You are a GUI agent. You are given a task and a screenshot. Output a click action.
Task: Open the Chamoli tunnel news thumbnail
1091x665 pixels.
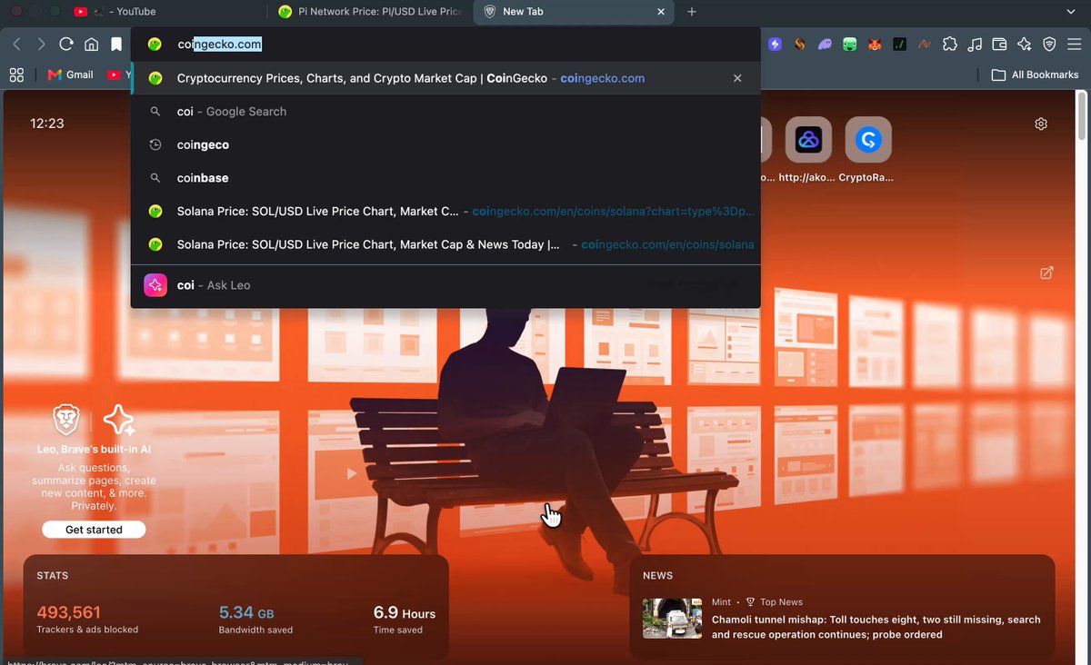tap(672, 618)
